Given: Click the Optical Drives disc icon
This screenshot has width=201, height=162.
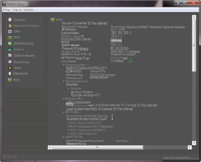Looking at the screenshot, I should pyautogui.click(x=10, y=62).
